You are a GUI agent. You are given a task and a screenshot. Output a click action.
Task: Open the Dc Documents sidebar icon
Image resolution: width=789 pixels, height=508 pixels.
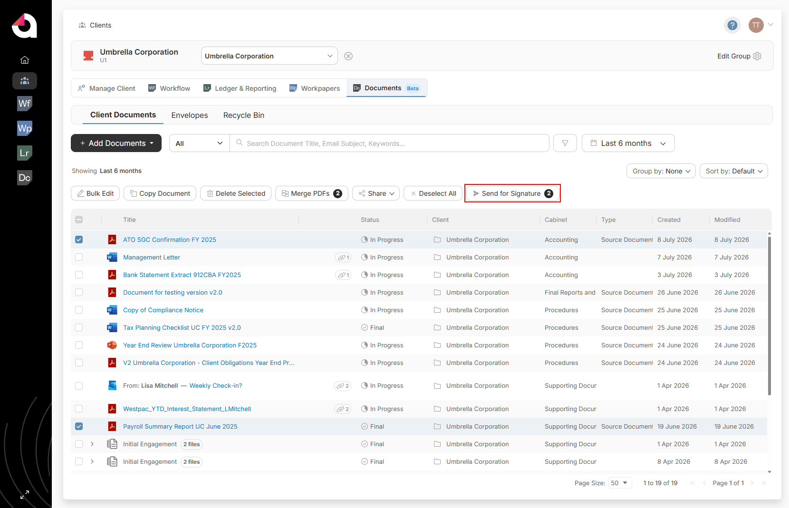25,178
